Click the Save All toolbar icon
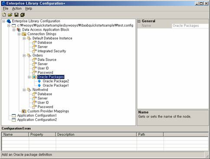The image size is (210, 159). pyautogui.click(x=23, y=15)
